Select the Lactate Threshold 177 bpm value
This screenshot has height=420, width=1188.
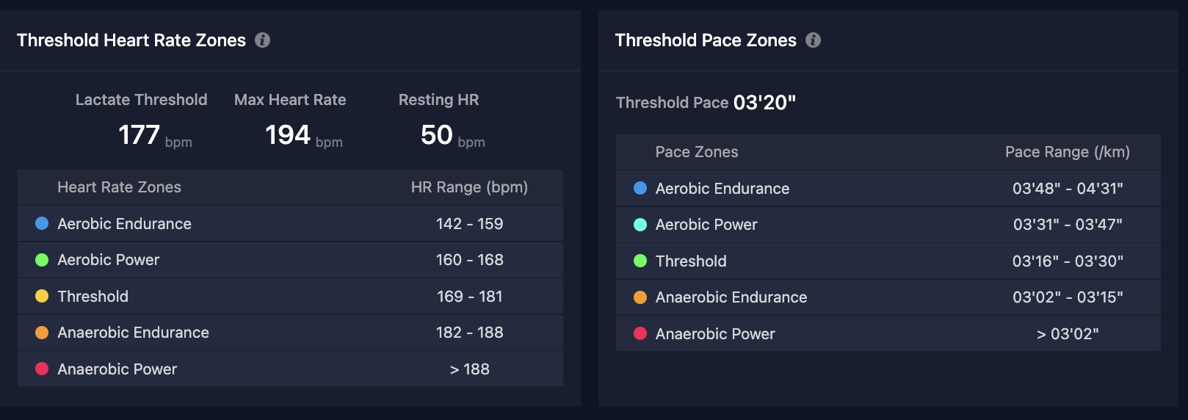(x=155, y=135)
